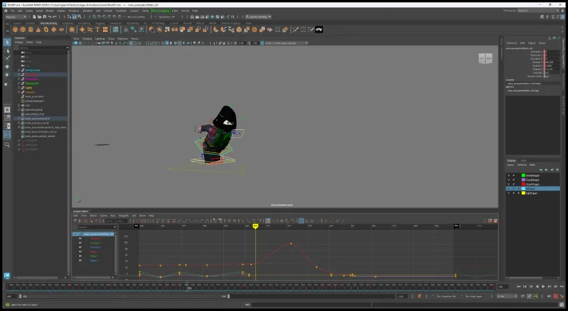
Task: Click the No Anim Layer field
Action: tap(474, 296)
